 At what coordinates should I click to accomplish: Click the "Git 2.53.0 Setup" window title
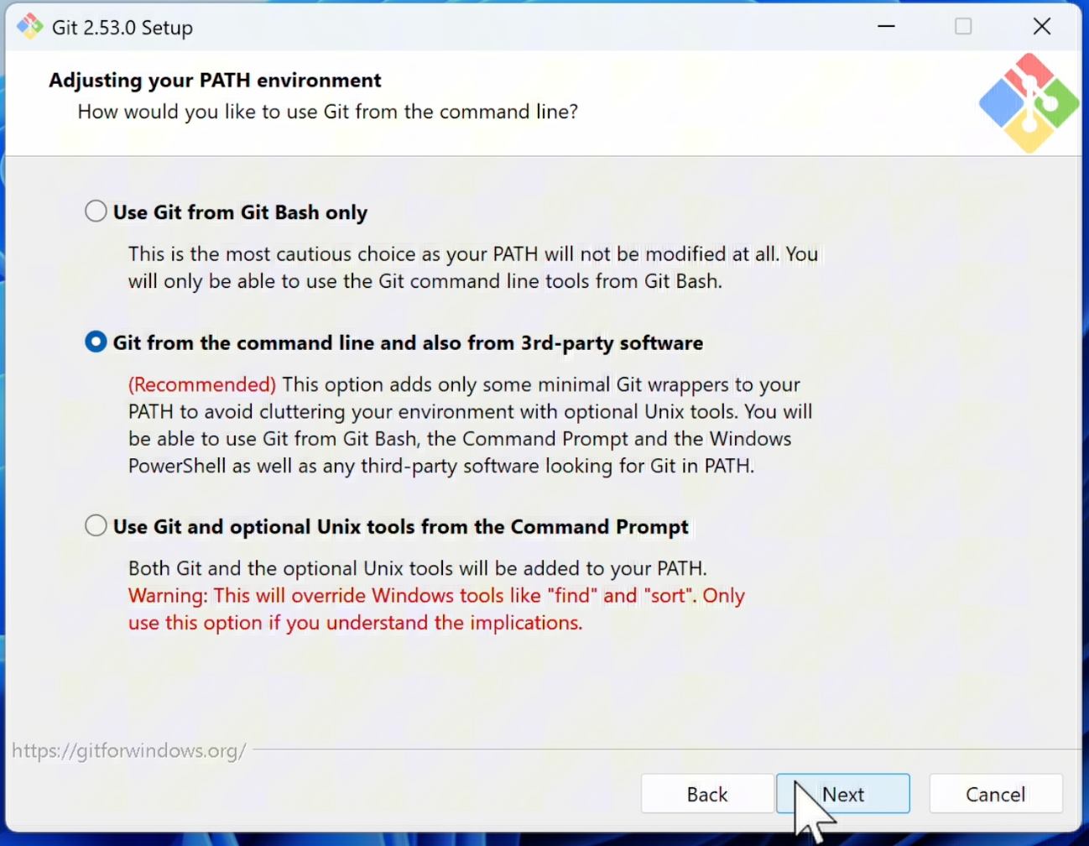(x=122, y=28)
